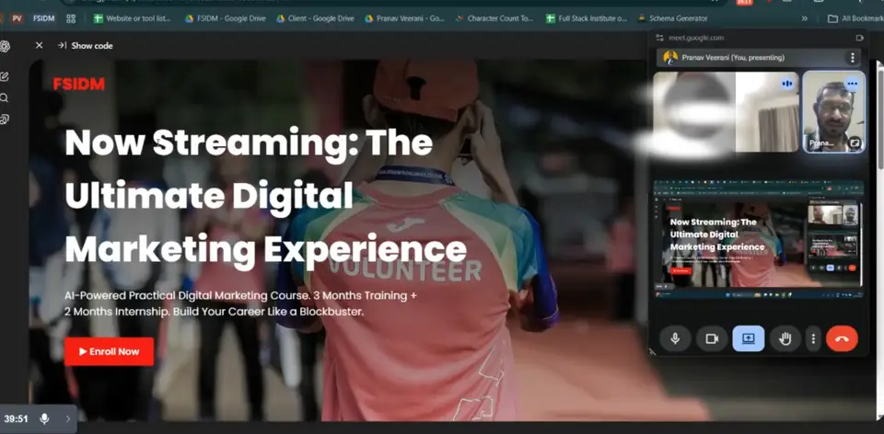884x434 pixels.
Task: Open more options on the self-view tile
Action: 853,84
